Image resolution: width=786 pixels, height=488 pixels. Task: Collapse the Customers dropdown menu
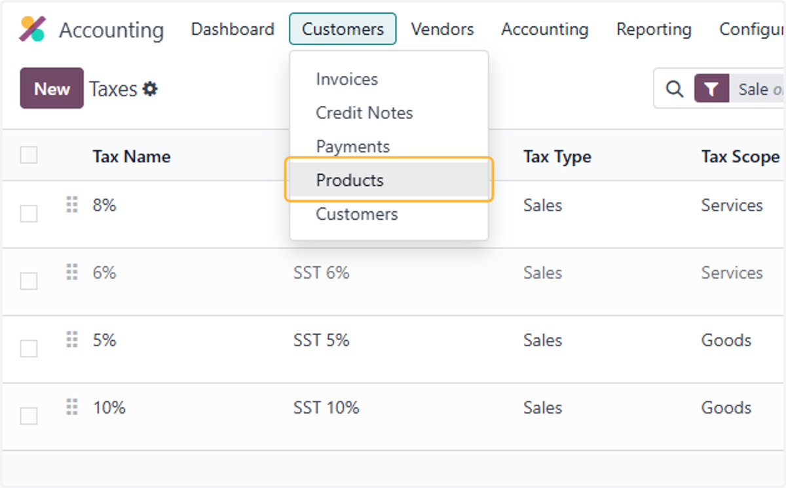click(x=343, y=29)
